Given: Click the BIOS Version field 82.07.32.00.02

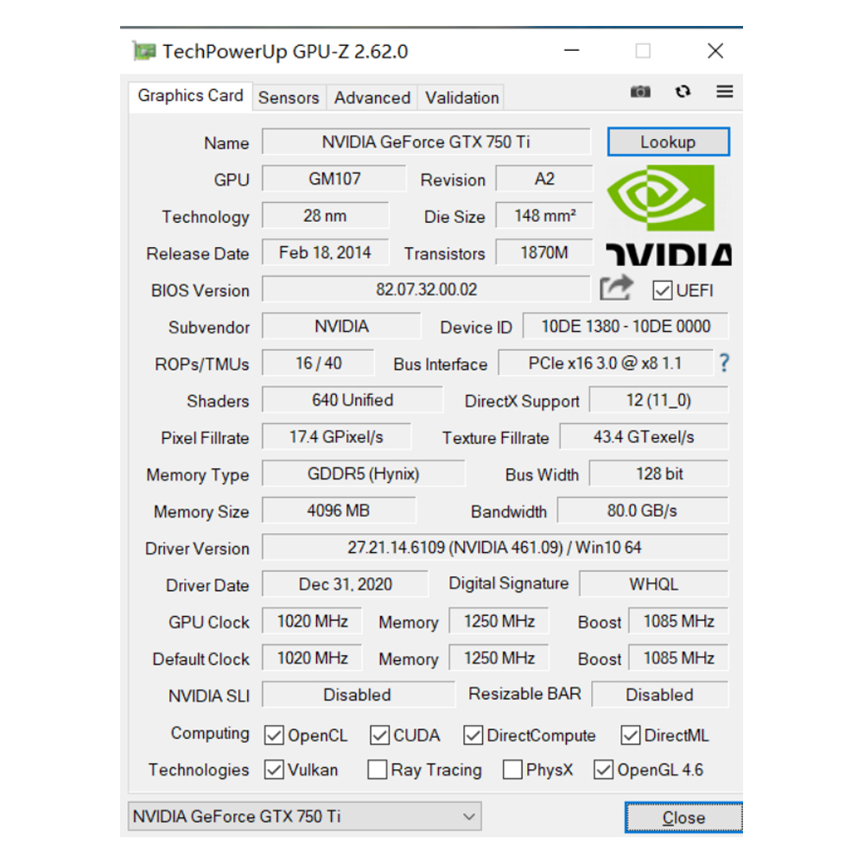Looking at the screenshot, I should (426, 289).
